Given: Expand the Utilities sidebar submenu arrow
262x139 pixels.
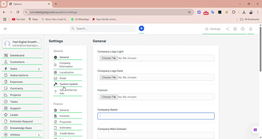Looking at the screenshot, I should [39, 135].
